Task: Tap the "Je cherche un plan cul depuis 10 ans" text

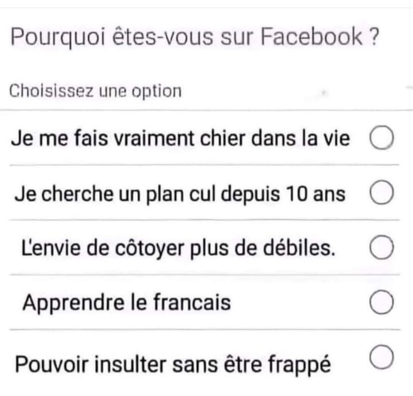Action: pos(180,194)
